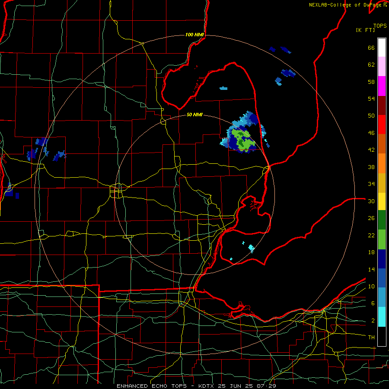Click legend value 62
This screenshot has width=389, height=389.
[x=371, y=65]
